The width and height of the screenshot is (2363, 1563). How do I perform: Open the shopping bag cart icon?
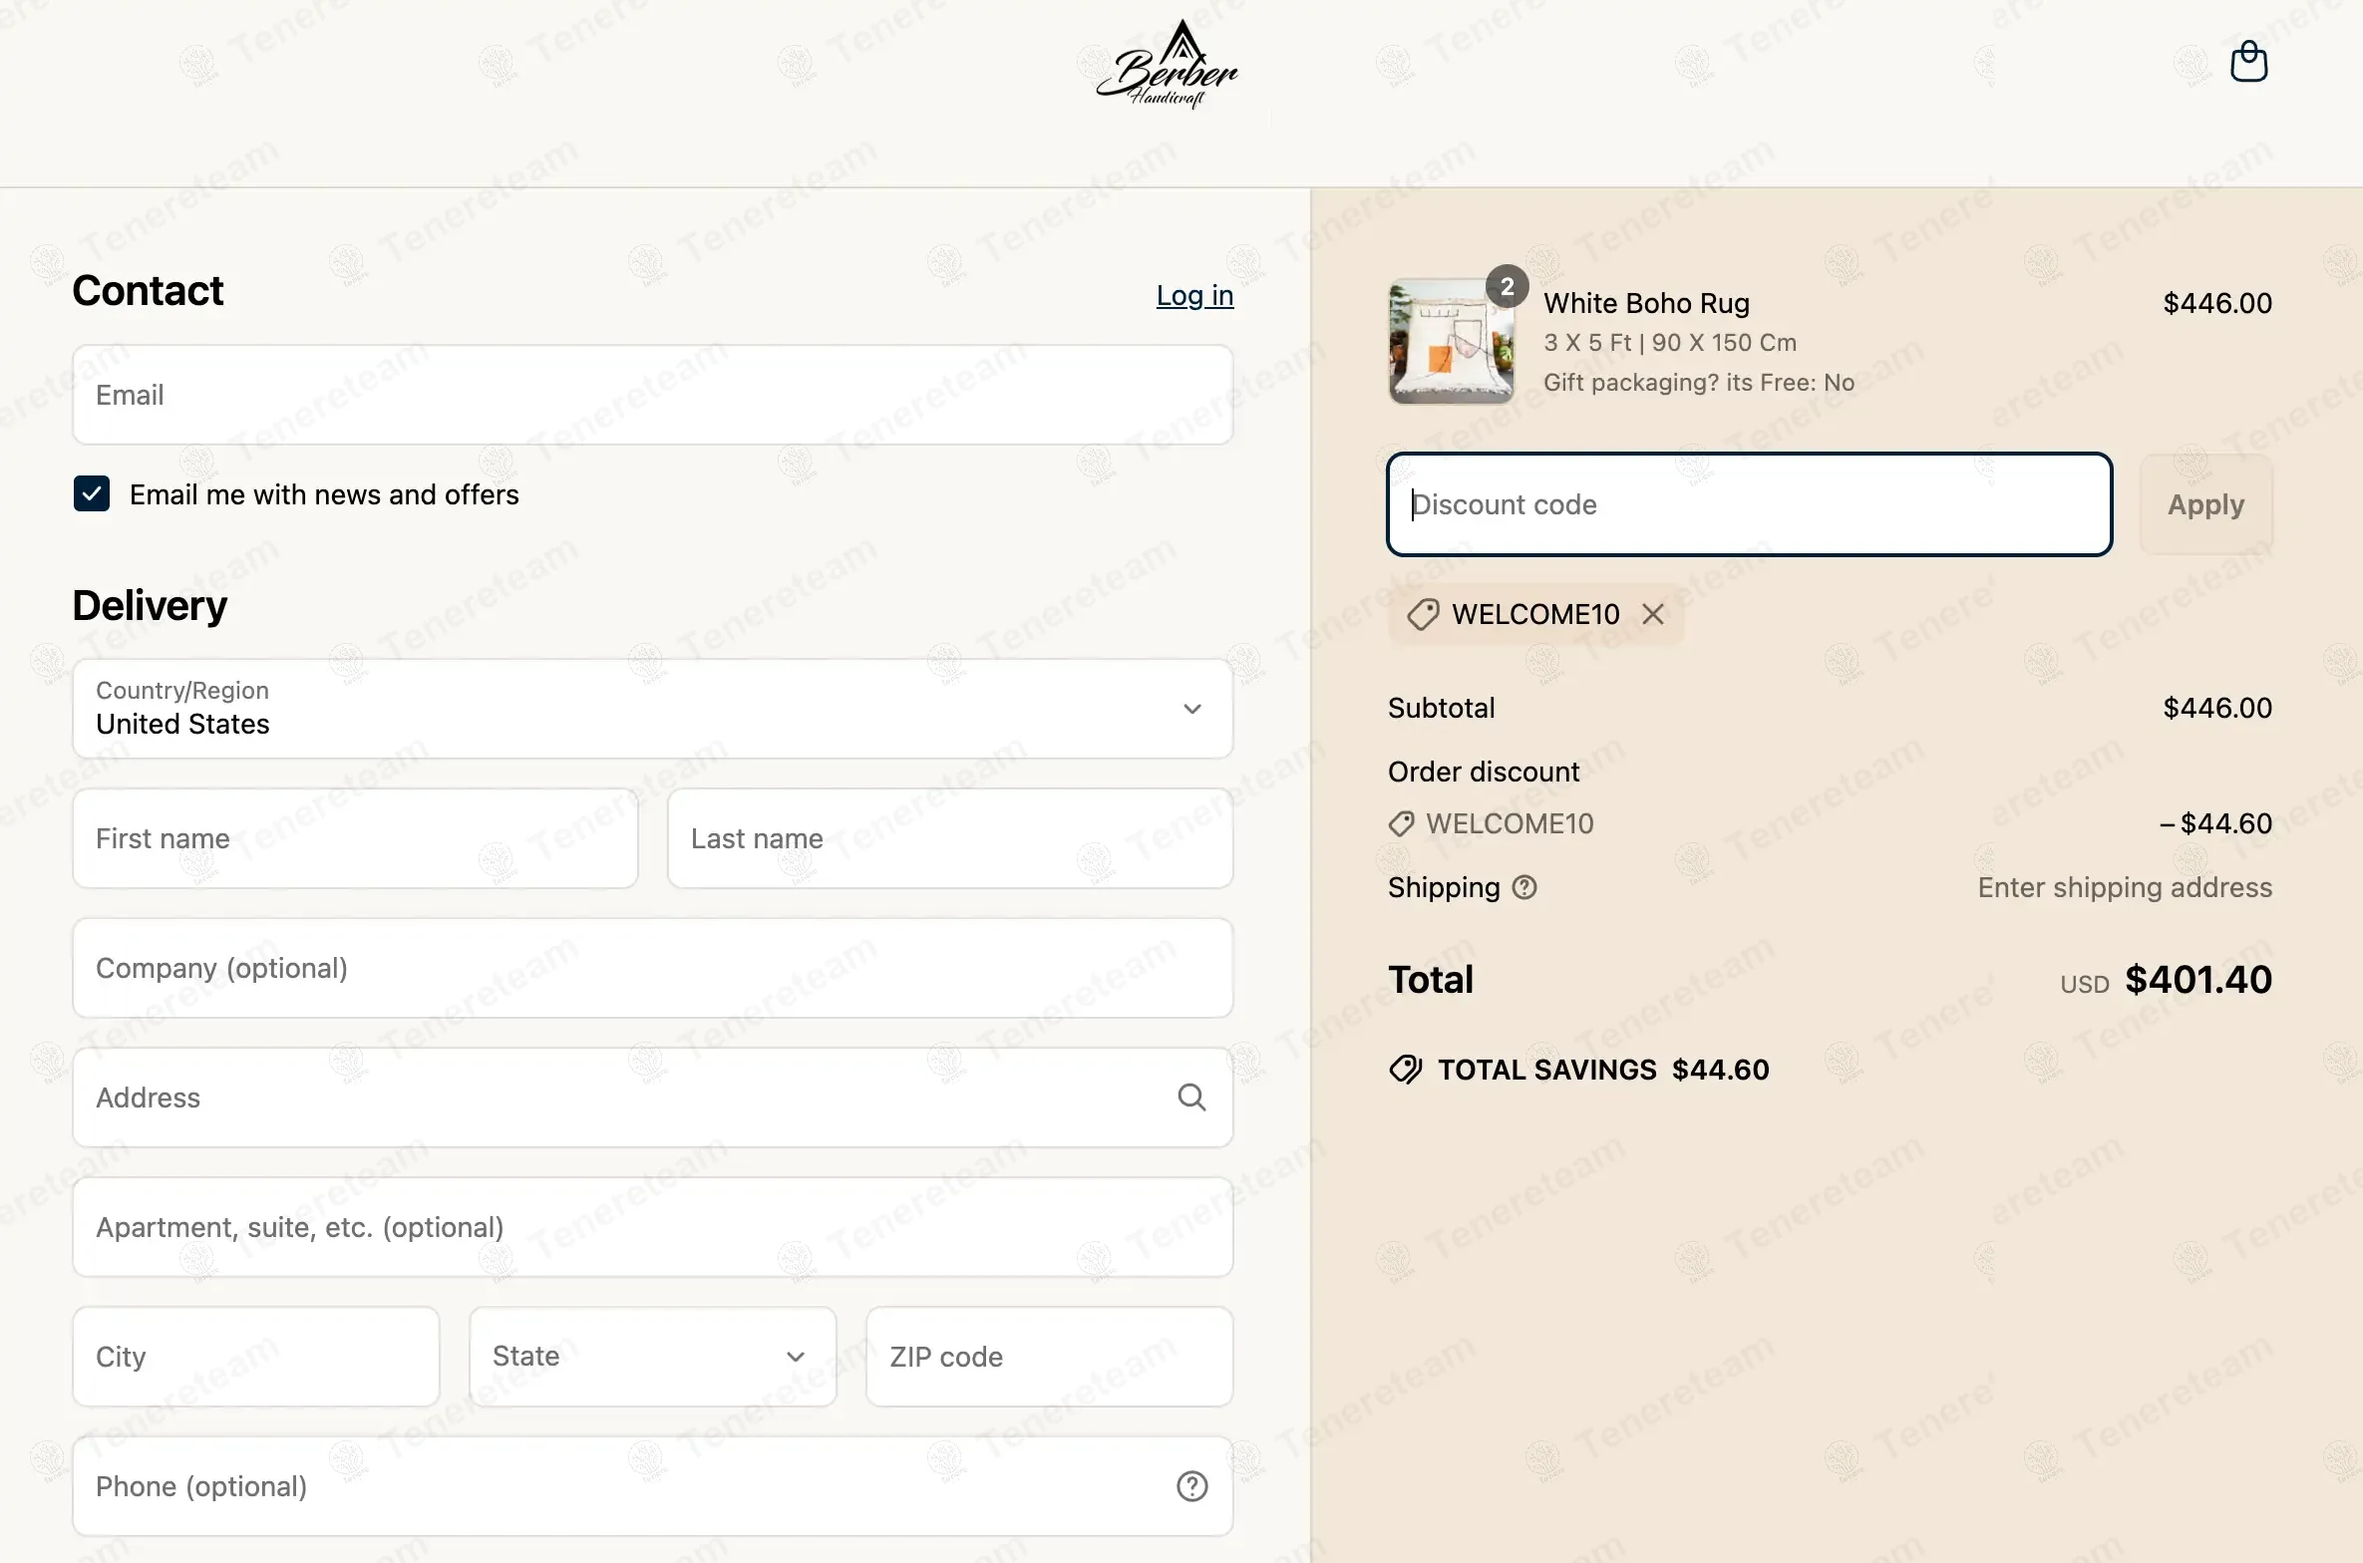tap(2248, 62)
